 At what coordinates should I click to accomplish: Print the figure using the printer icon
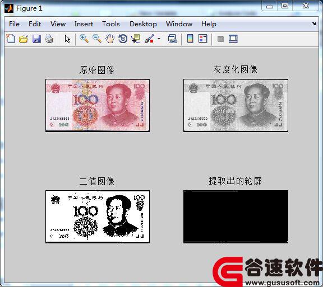pos(49,39)
